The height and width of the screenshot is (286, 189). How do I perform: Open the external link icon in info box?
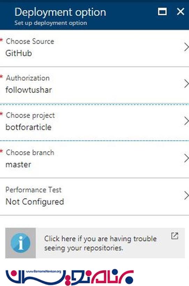pyautogui.click(x=175, y=236)
